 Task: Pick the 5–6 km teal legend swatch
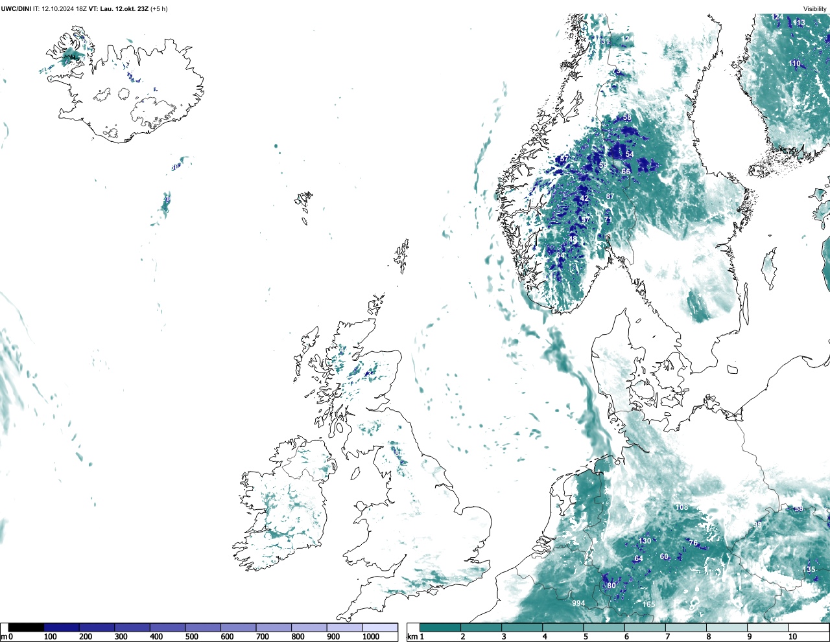pos(605,628)
